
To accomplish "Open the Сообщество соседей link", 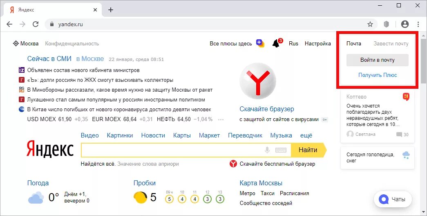I will [x=266, y=203].
